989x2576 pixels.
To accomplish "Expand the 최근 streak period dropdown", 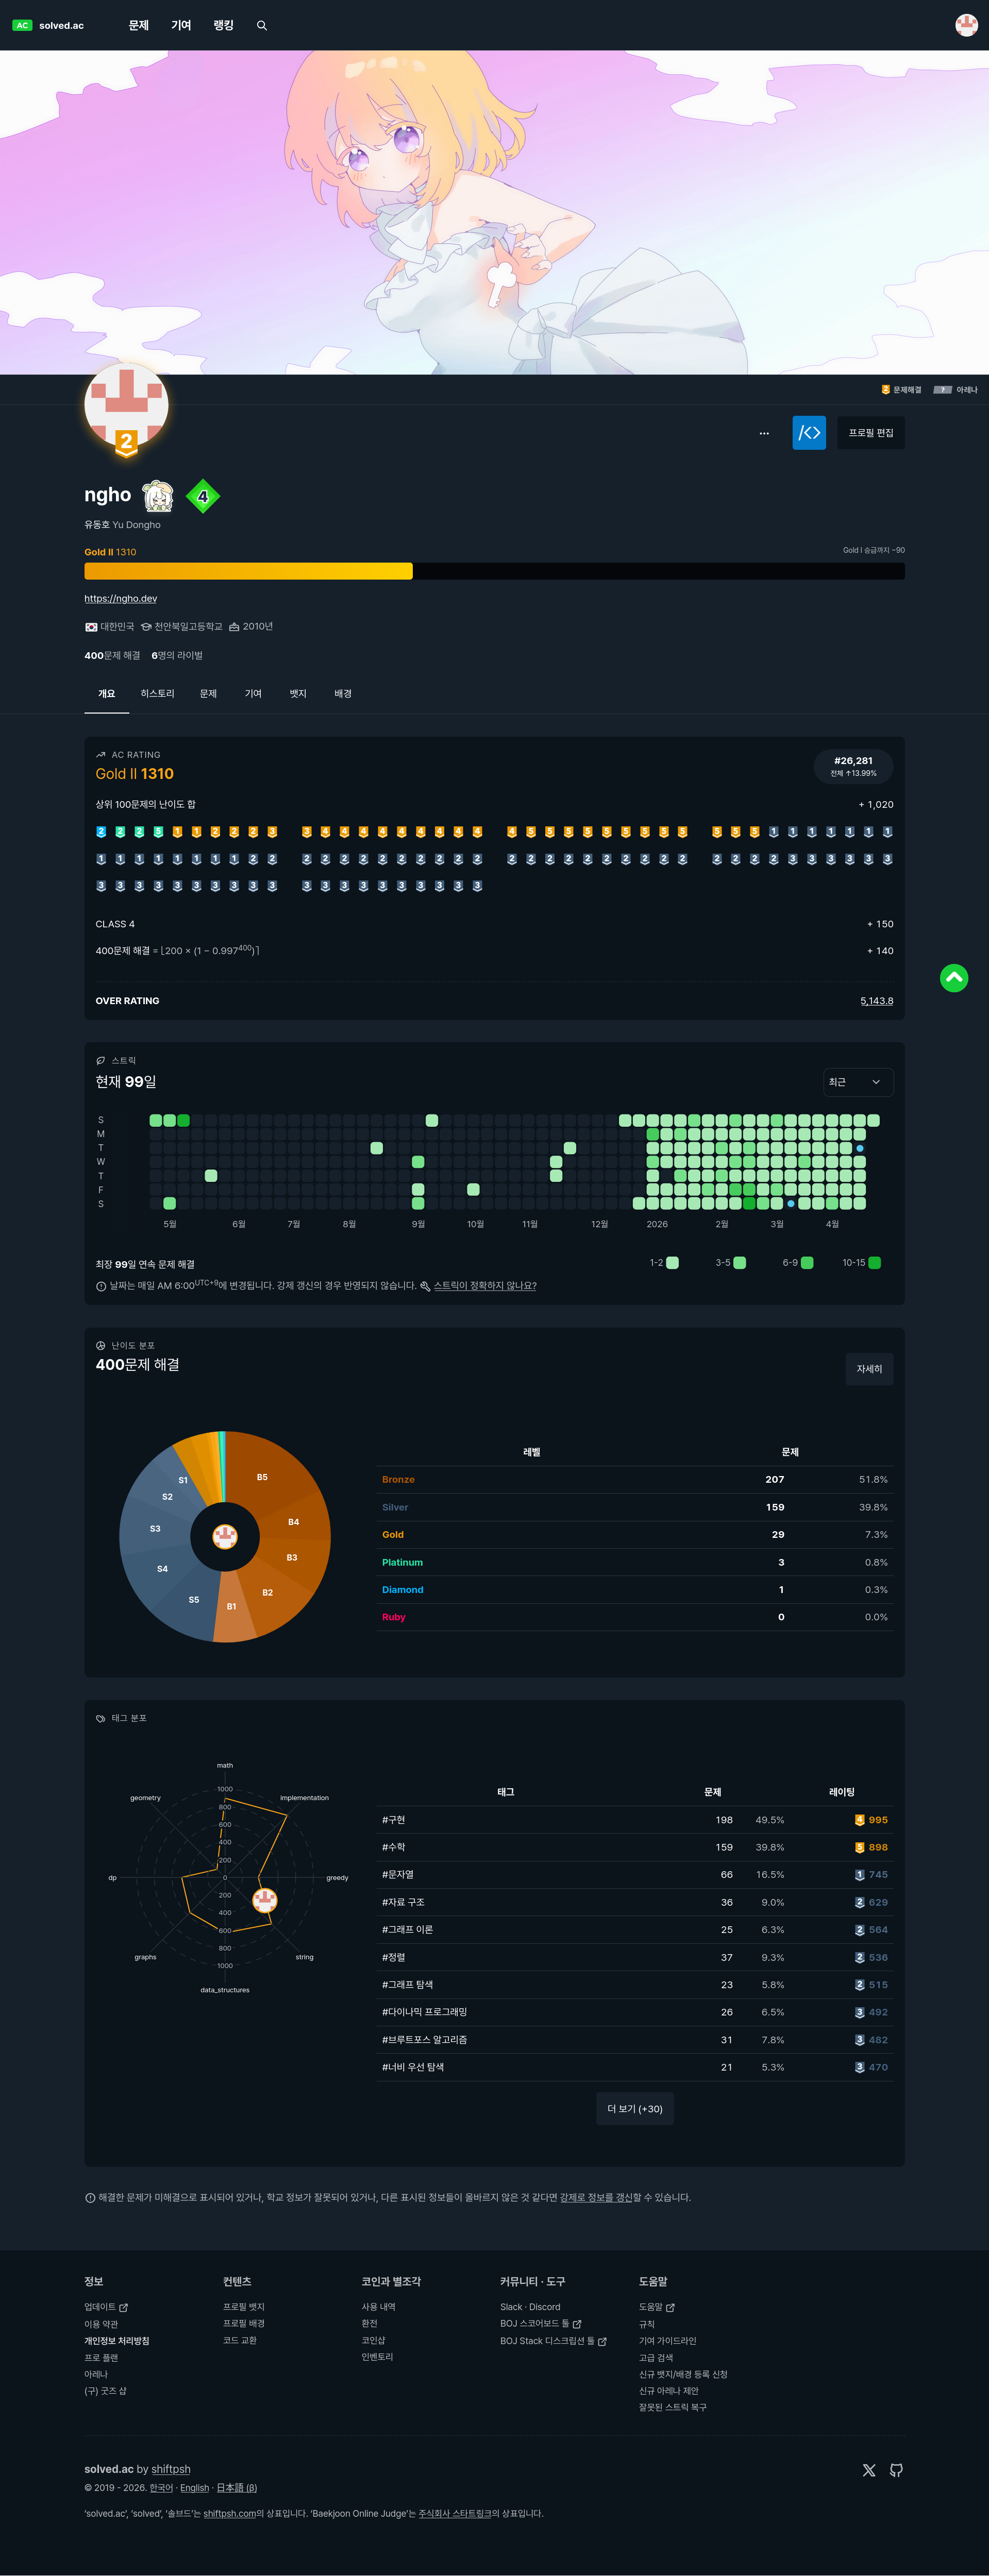I will (857, 1082).
